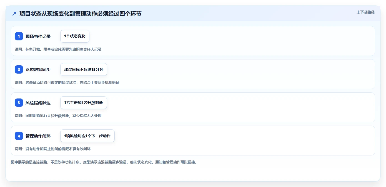Click the arrow icon beside the title
386x187 pixels.
(14, 14)
